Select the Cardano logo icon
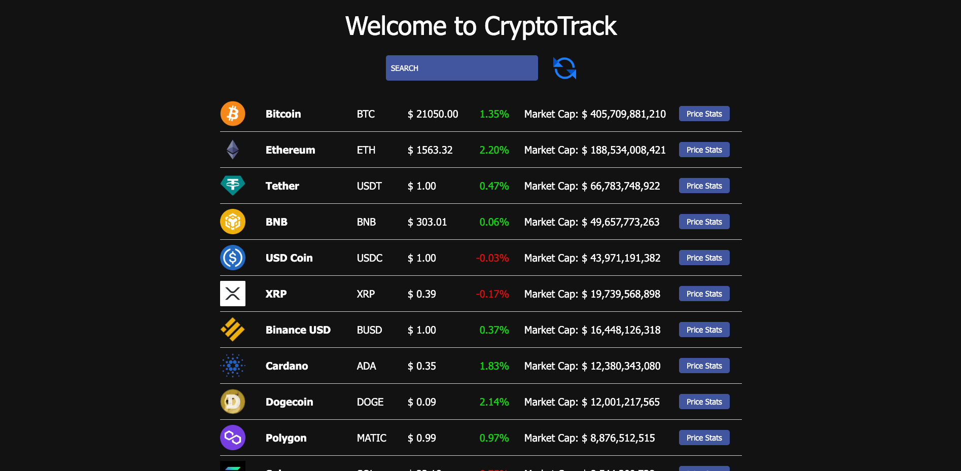Viewport: 961px width, 471px height. (x=232, y=366)
